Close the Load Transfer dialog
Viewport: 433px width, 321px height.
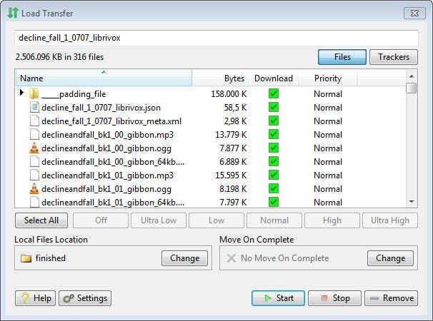414,14
